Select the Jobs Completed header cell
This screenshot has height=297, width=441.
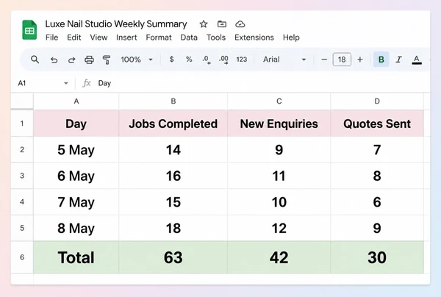click(x=173, y=124)
